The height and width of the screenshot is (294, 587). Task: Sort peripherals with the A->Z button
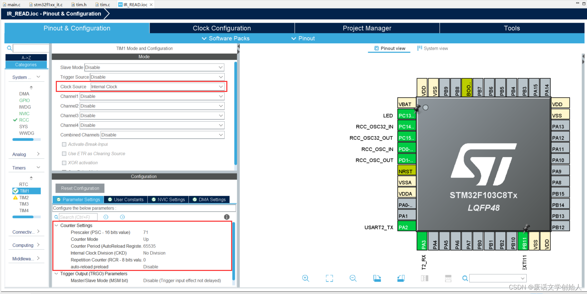(x=26, y=57)
